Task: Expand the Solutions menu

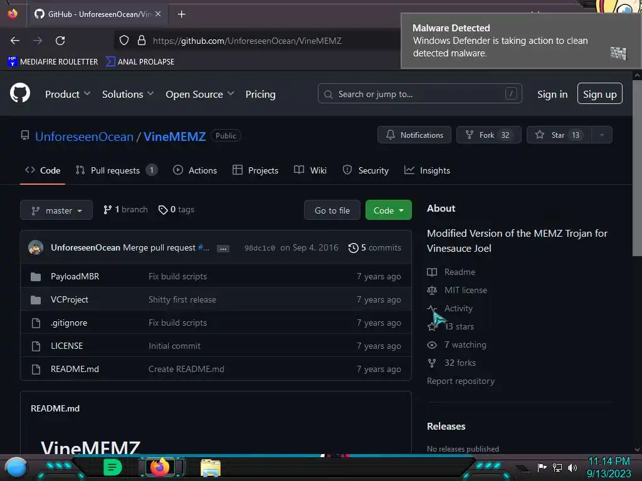Action: tap(128, 94)
